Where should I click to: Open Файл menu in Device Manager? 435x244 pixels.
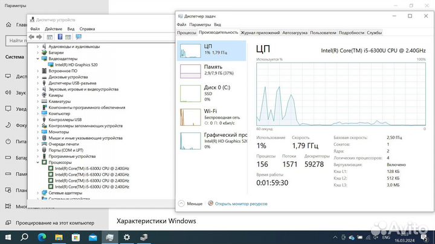coord(35,29)
